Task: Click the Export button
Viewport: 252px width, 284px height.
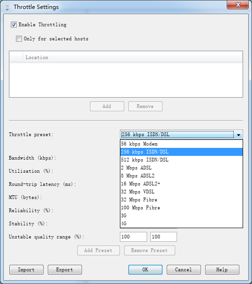Action: 65,270
